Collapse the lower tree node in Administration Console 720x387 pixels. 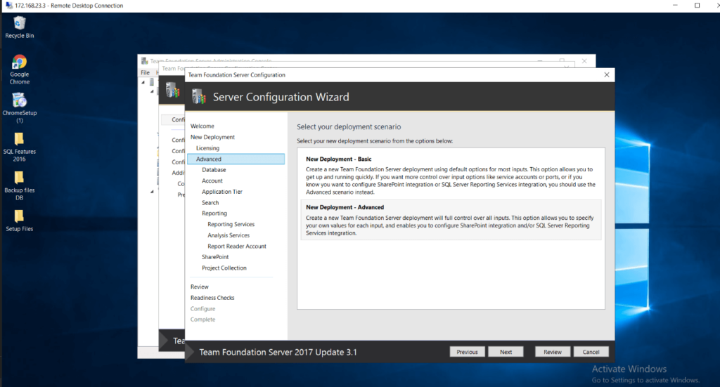point(152,192)
